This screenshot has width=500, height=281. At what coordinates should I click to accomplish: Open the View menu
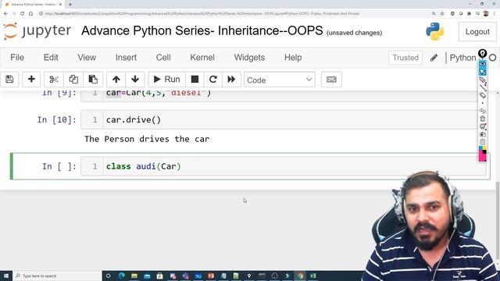click(x=87, y=57)
